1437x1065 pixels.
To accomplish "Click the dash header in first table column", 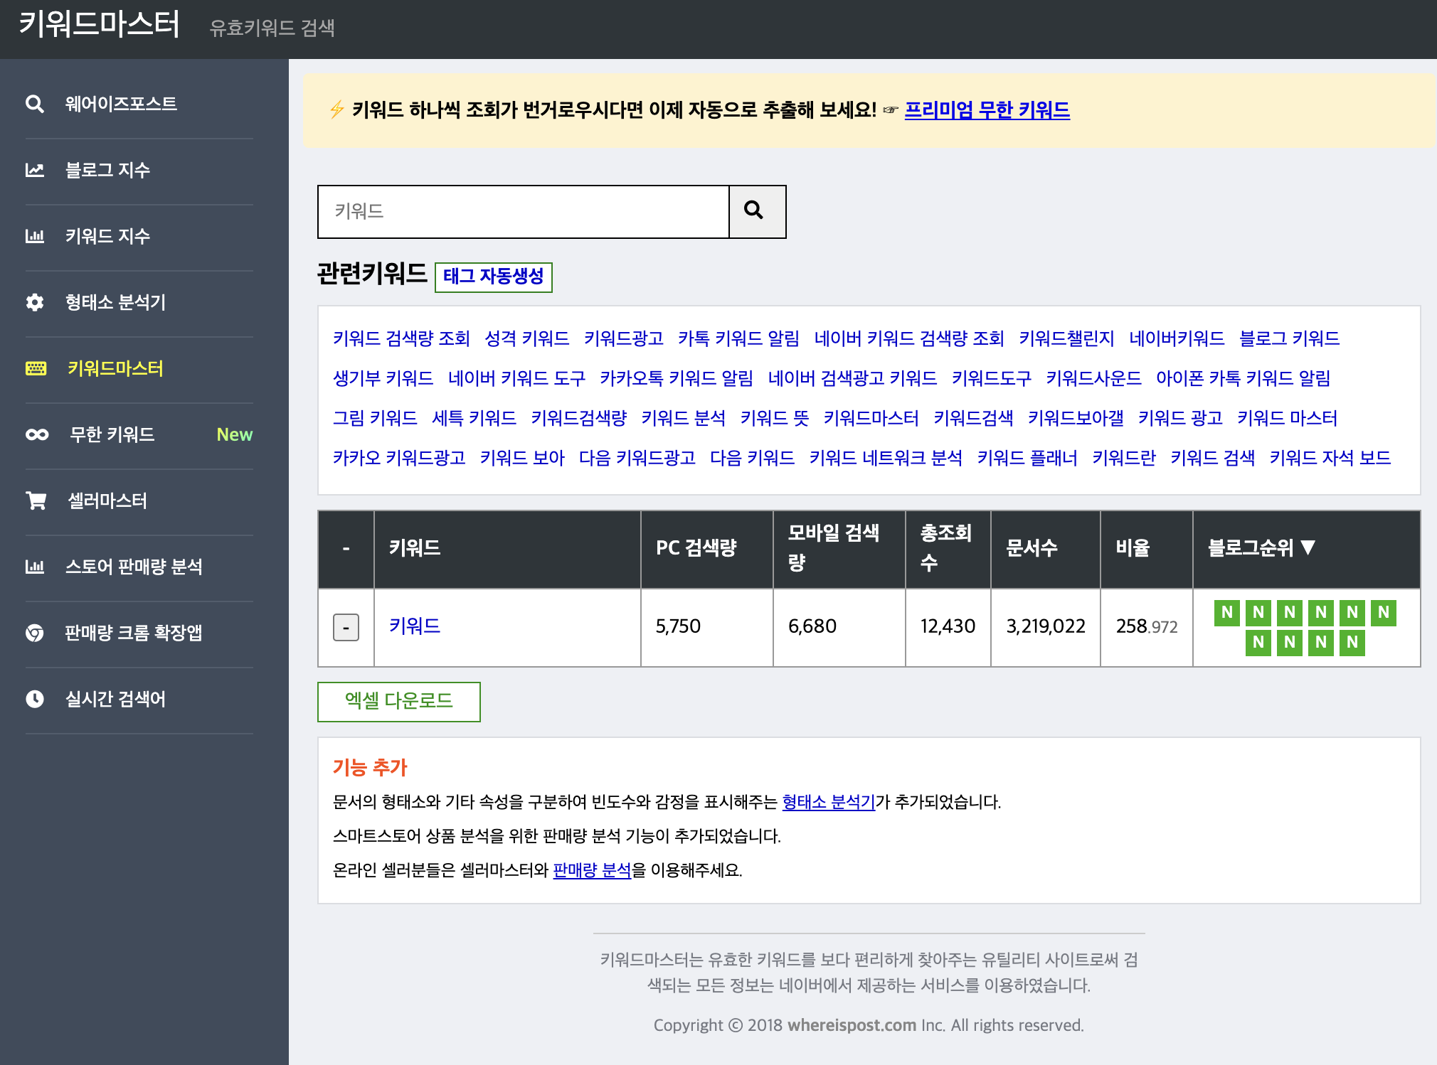I will click(346, 548).
